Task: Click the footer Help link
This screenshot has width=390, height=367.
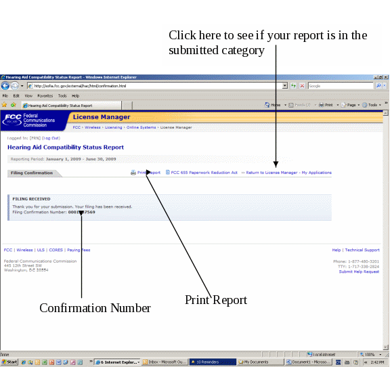Action: 337,250
